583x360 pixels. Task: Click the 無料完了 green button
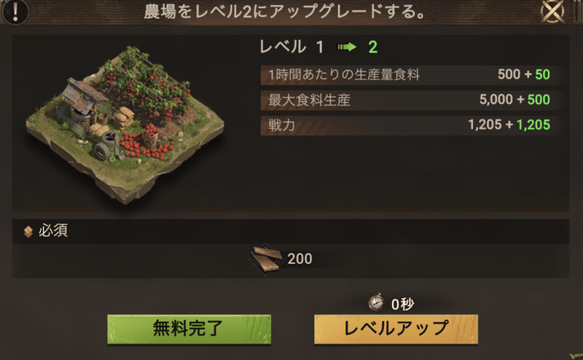tap(189, 329)
